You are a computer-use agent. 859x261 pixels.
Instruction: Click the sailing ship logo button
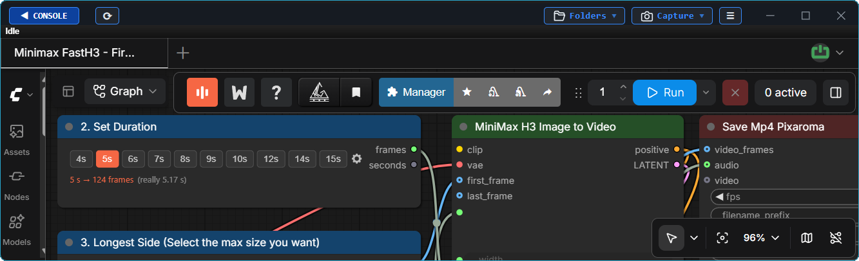(x=320, y=93)
